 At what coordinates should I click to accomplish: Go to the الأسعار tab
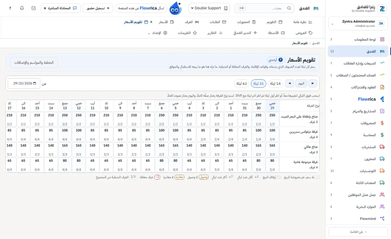tap(166, 22)
